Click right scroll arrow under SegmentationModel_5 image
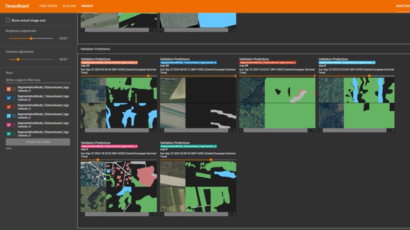Screen dimensions: 410x230 (x=234, y=214)
